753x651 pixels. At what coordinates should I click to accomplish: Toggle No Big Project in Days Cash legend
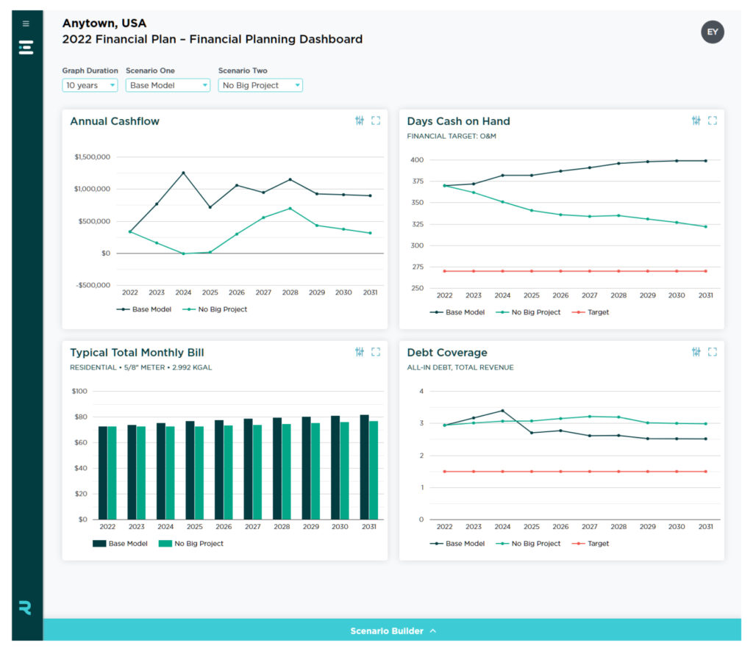(x=528, y=312)
